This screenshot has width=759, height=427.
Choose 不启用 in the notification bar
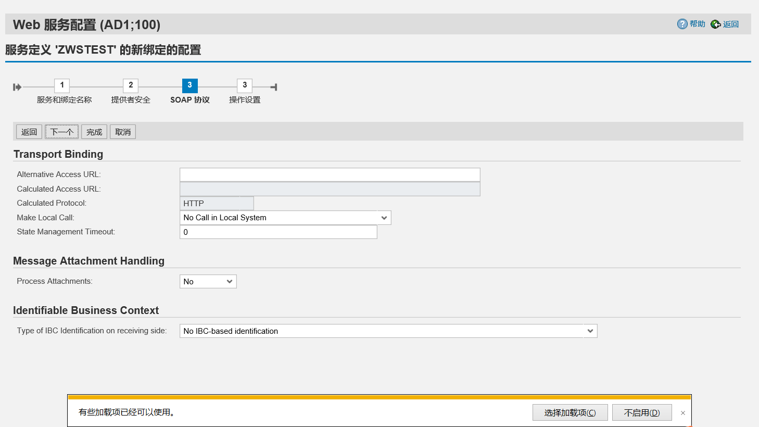point(642,412)
